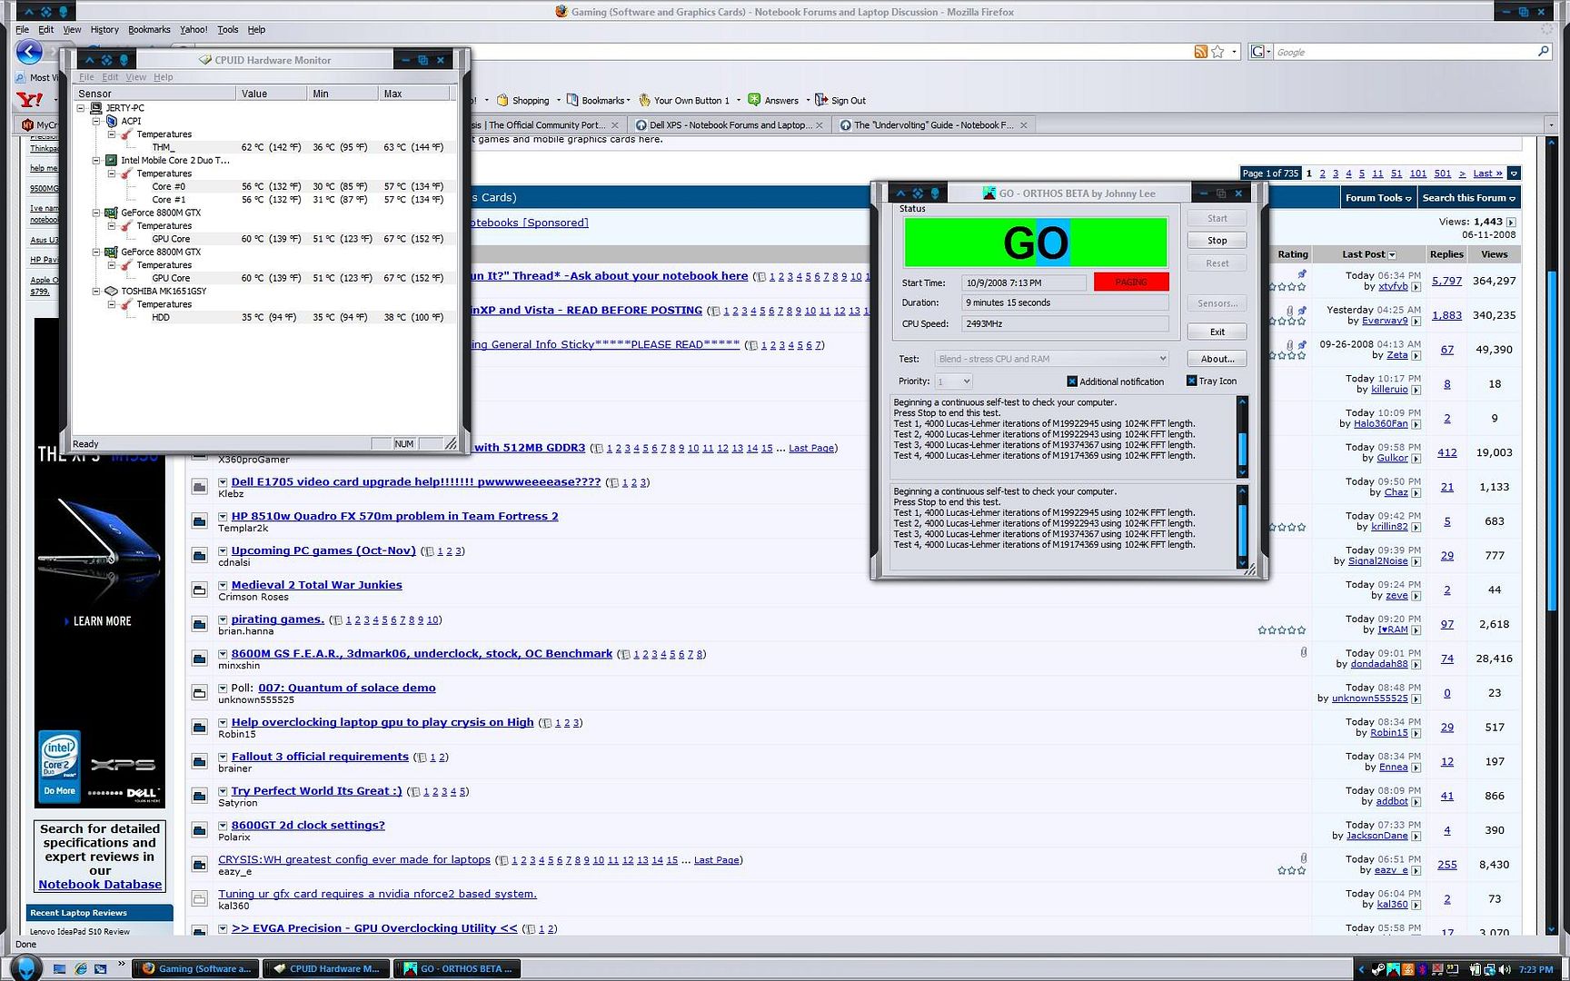This screenshot has width=1570, height=981.
Task: Click the up-arrow icon in the Hardware Monitor title bar
Action: click(x=89, y=60)
